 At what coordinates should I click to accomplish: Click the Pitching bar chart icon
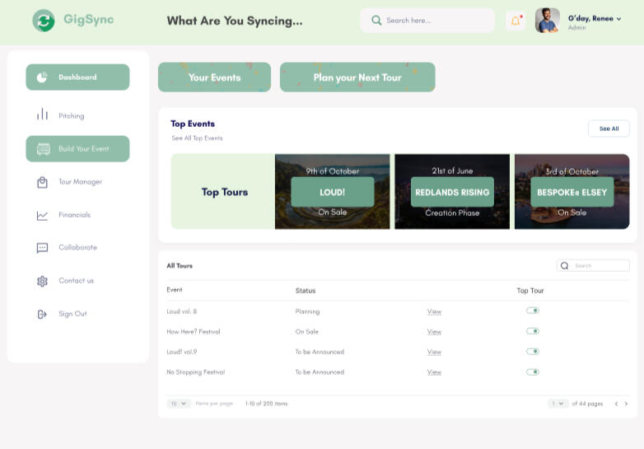42,115
